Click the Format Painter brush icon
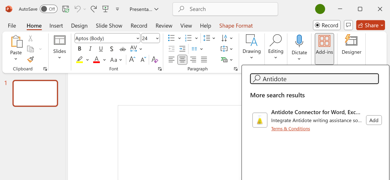 click(x=31, y=60)
